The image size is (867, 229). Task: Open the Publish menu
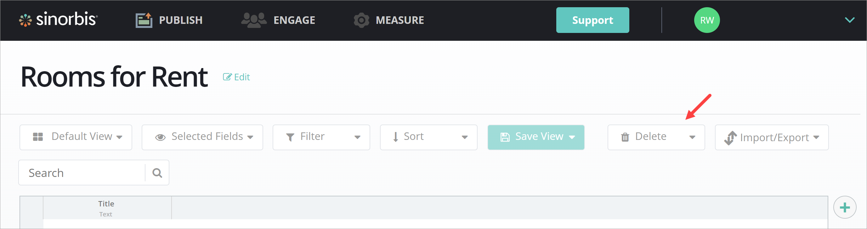(x=169, y=20)
